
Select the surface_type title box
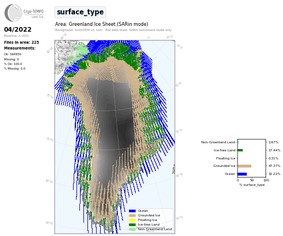tap(80, 12)
